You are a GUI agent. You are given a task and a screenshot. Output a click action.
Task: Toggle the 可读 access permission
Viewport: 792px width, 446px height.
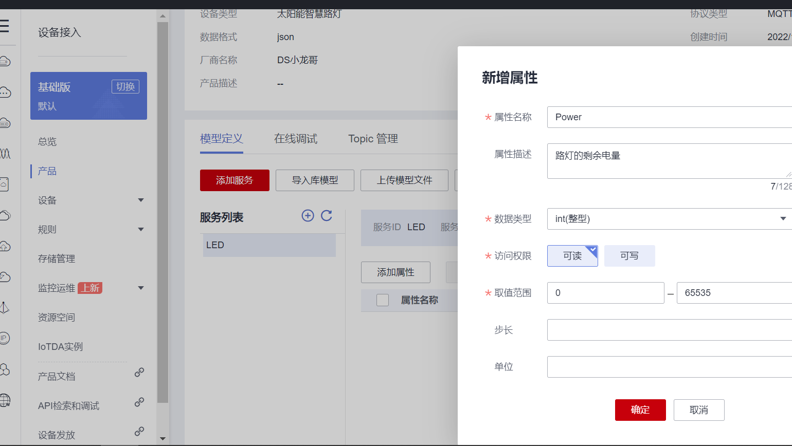pyautogui.click(x=572, y=256)
